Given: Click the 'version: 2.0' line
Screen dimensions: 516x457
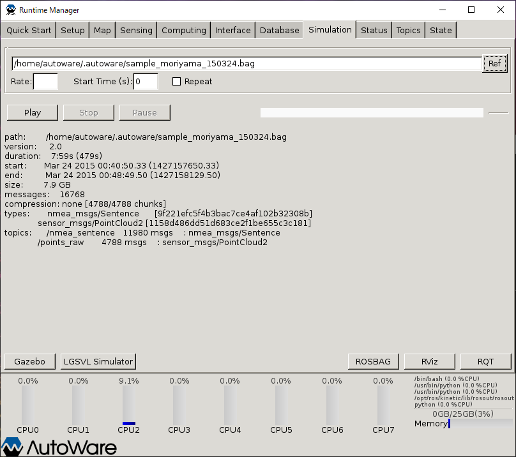Looking at the screenshot, I should click(x=33, y=146).
